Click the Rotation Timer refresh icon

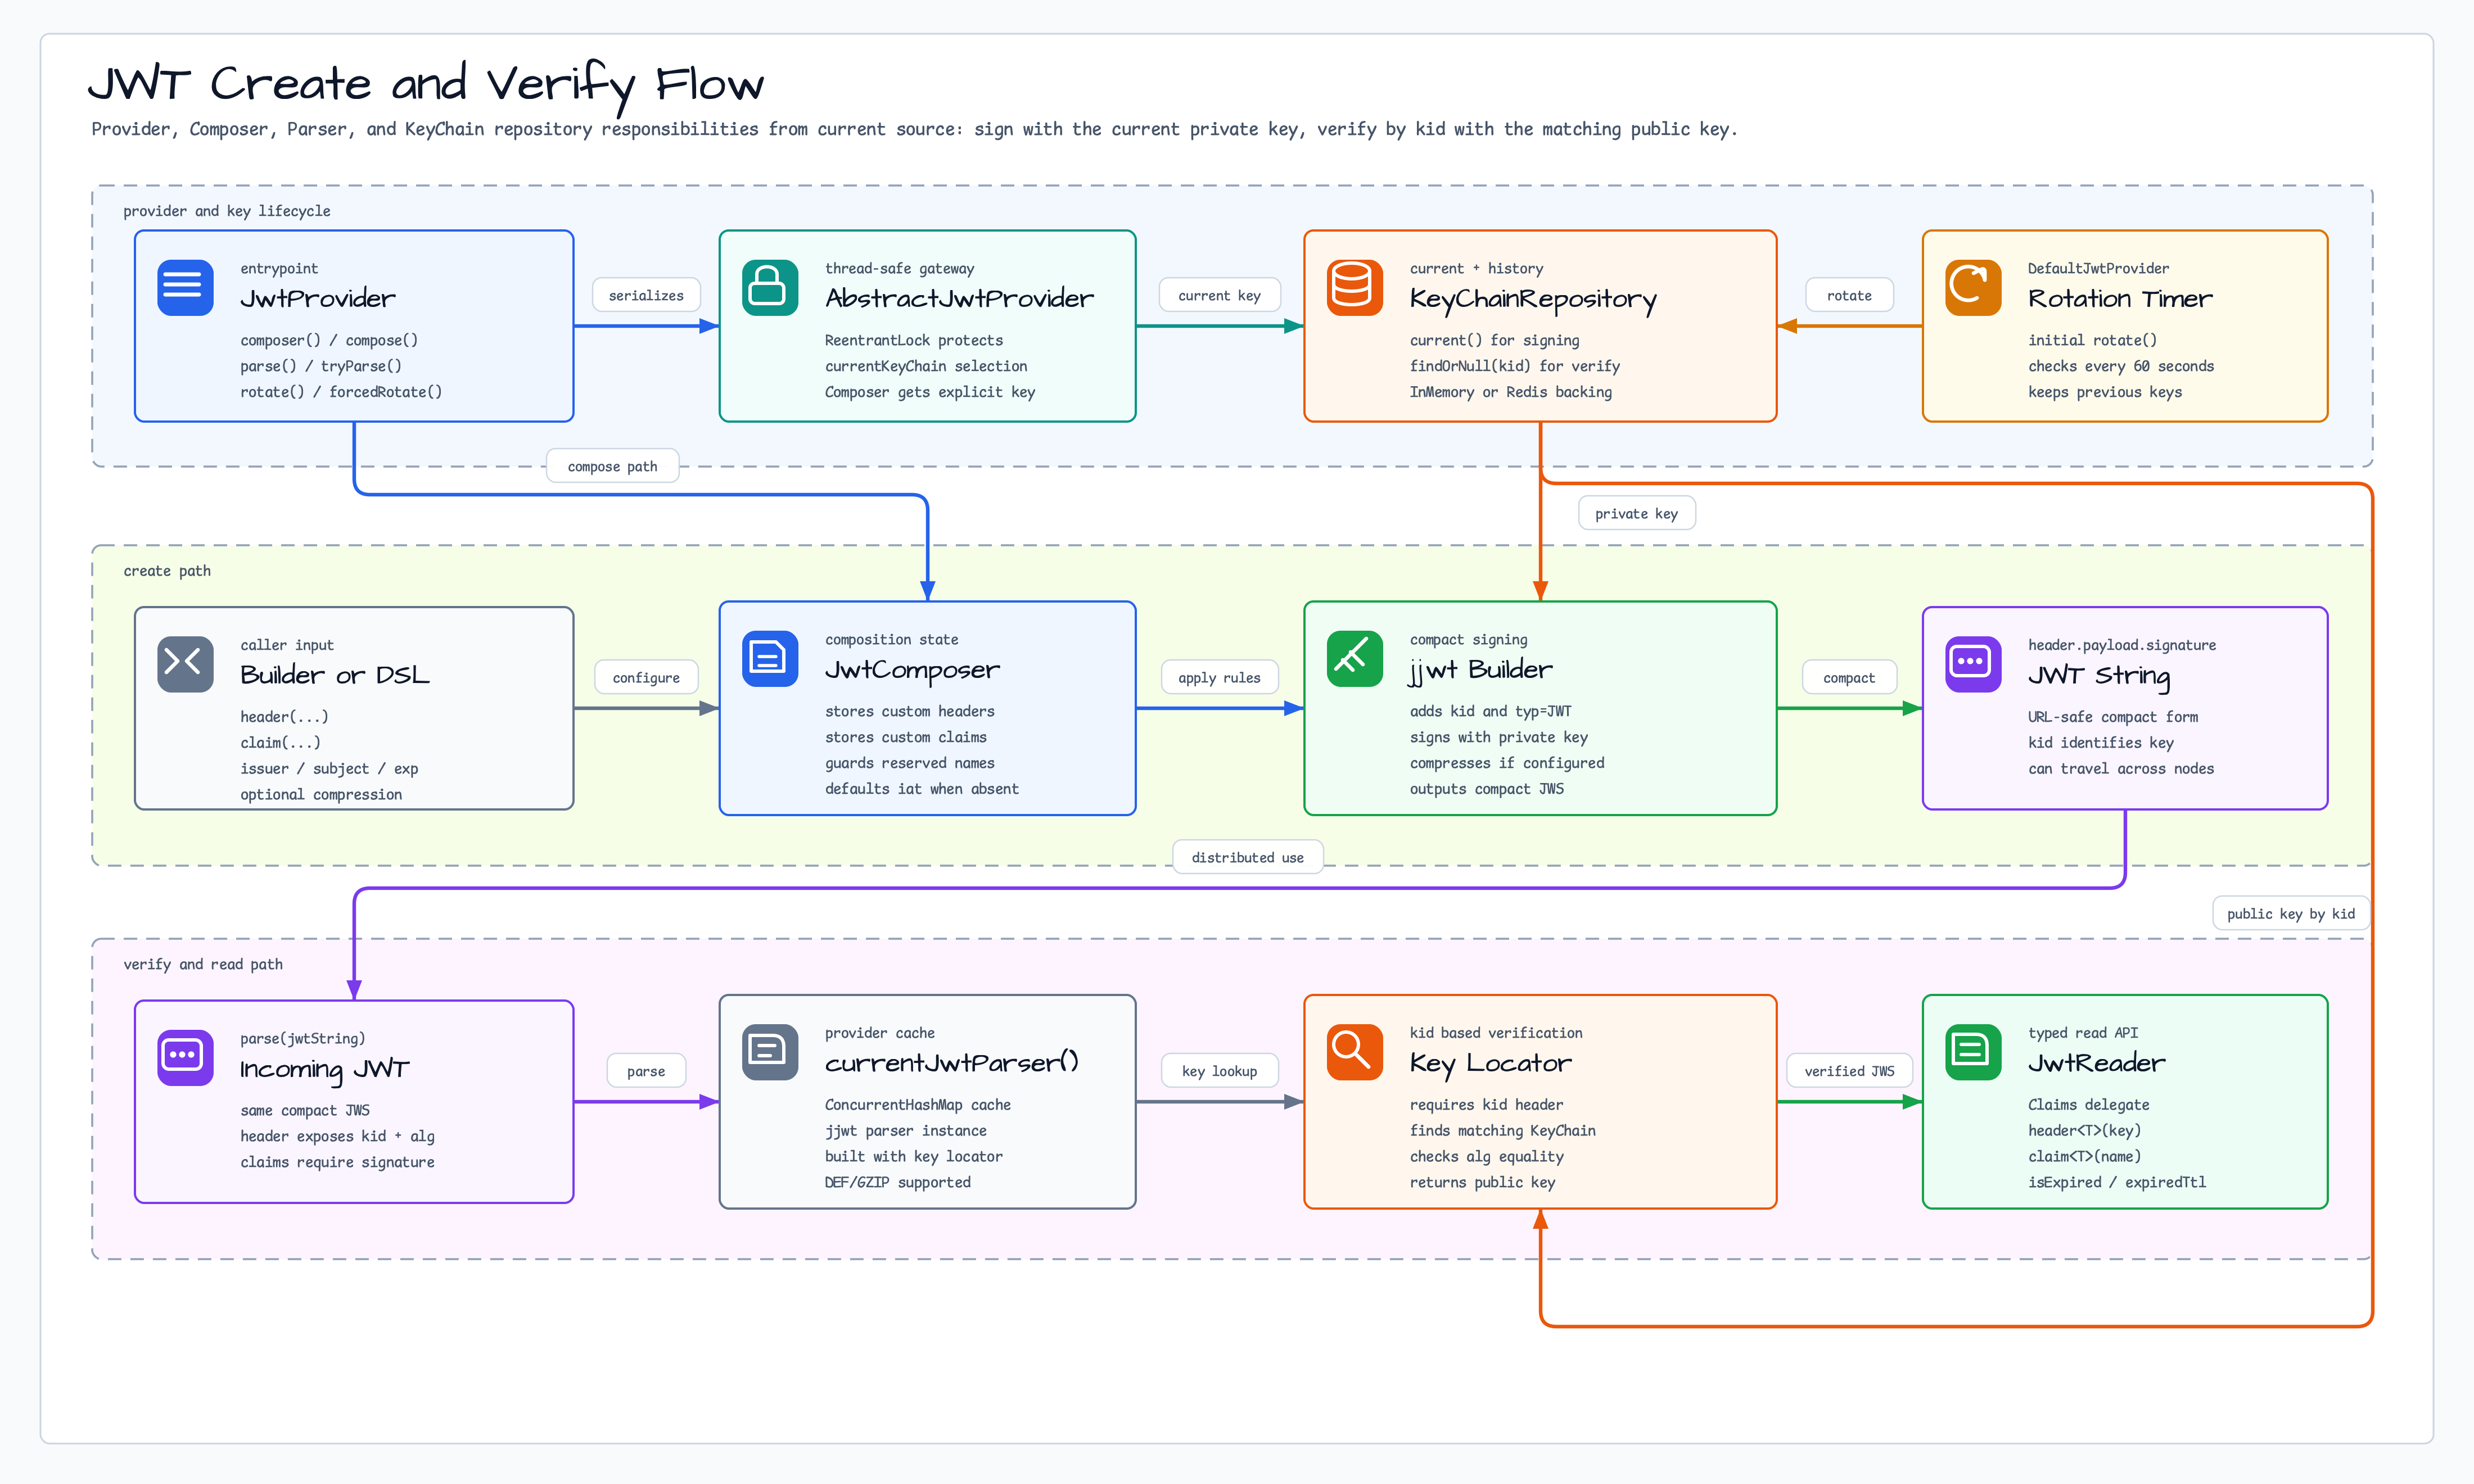(x=1973, y=287)
